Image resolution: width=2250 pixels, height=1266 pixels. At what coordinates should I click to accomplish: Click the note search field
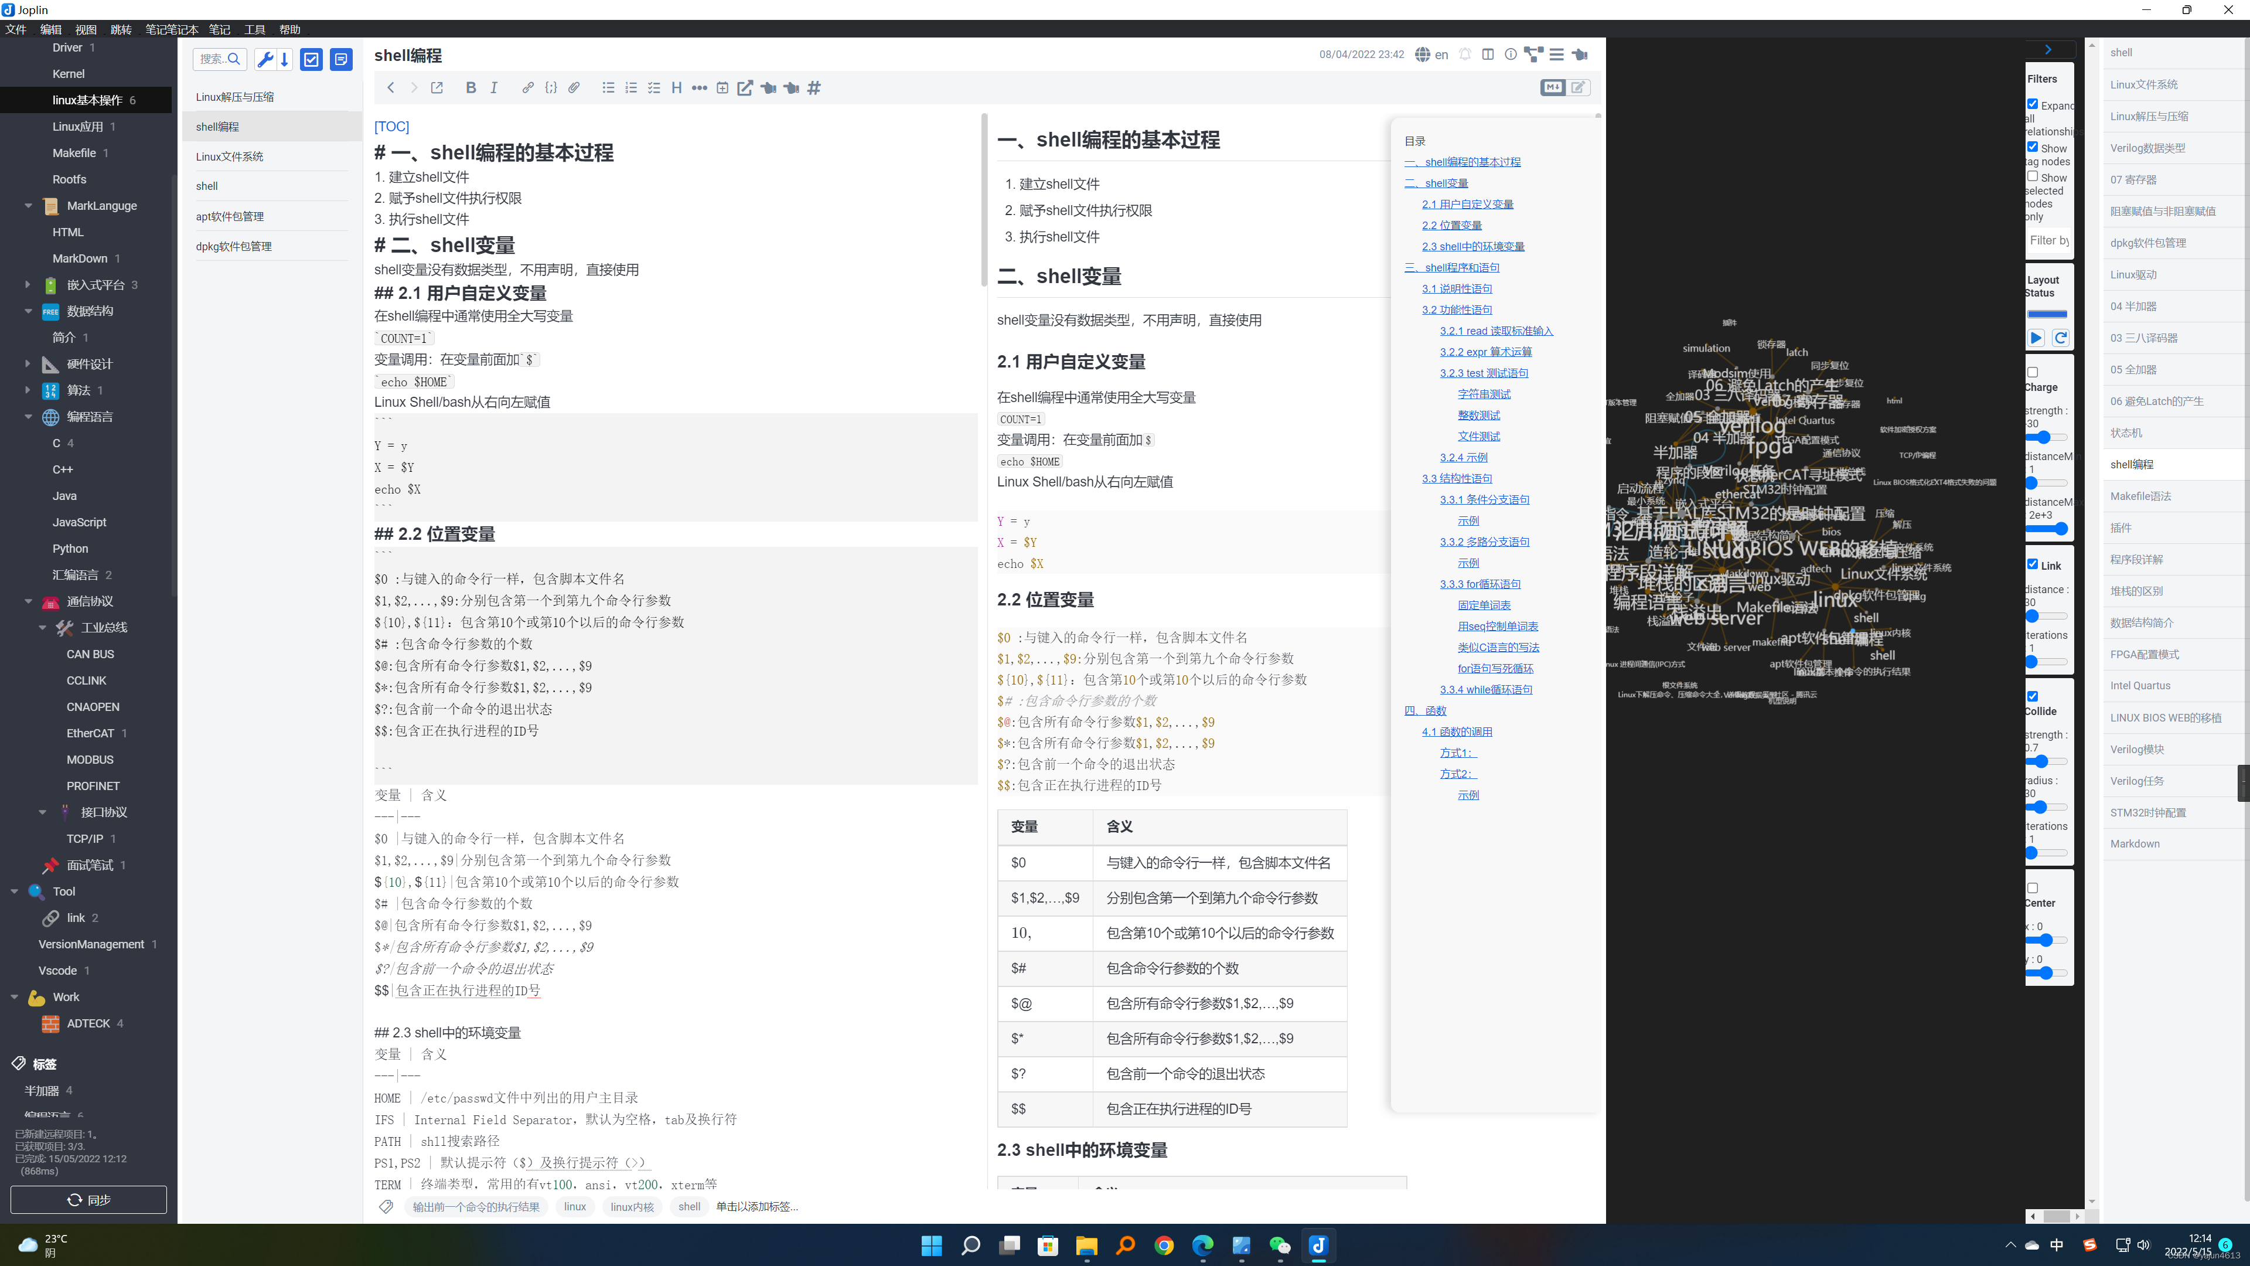[x=219, y=59]
